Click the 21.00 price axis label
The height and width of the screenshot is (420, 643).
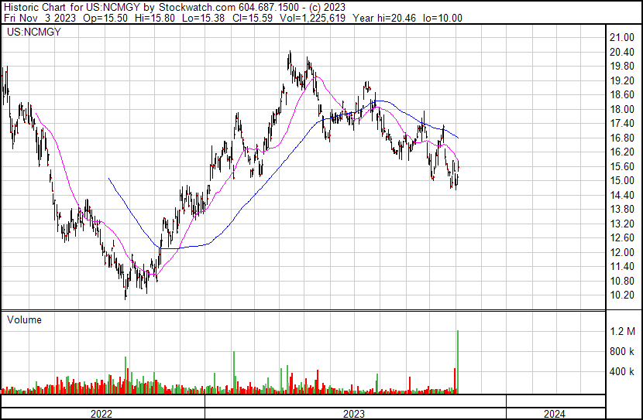pyautogui.click(x=622, y=38)
